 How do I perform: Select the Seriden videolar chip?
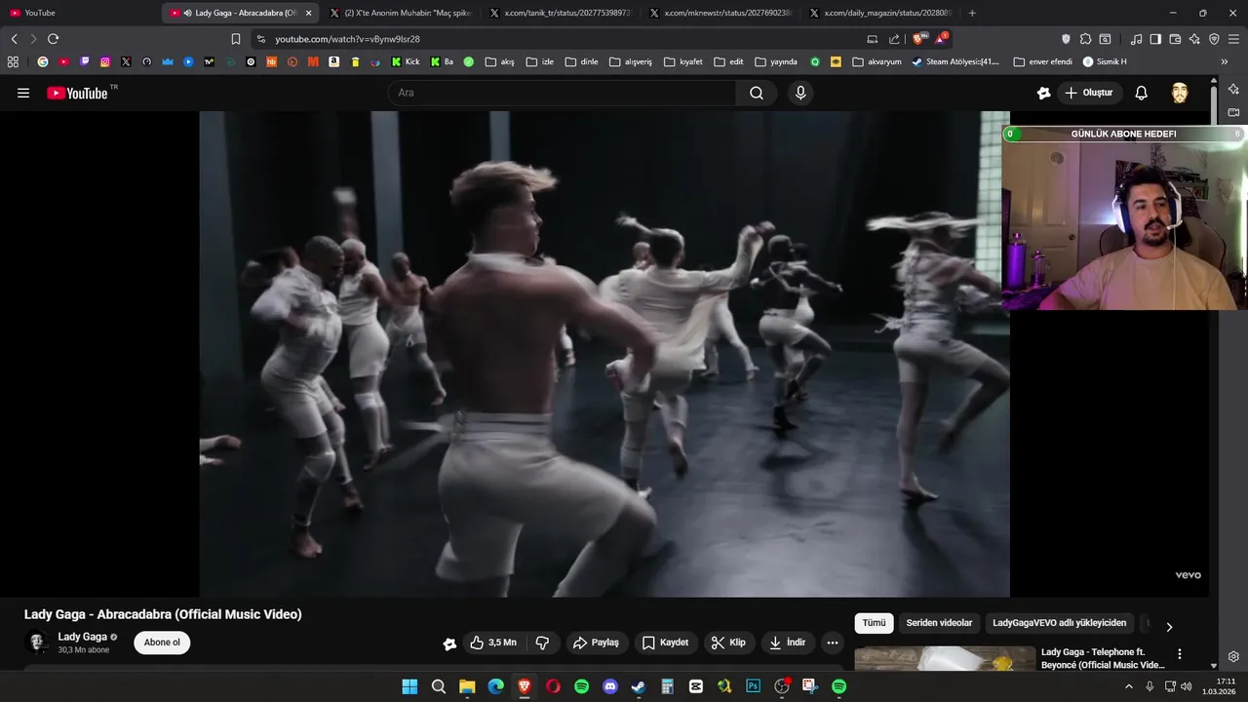(939, 623)
